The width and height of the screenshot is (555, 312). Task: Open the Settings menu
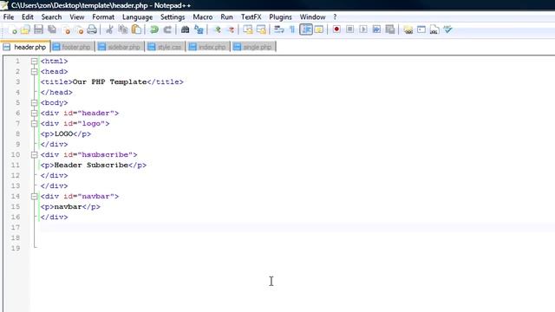173,17
